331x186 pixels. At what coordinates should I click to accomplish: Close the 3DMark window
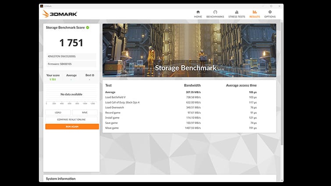[x=280, y=6]
